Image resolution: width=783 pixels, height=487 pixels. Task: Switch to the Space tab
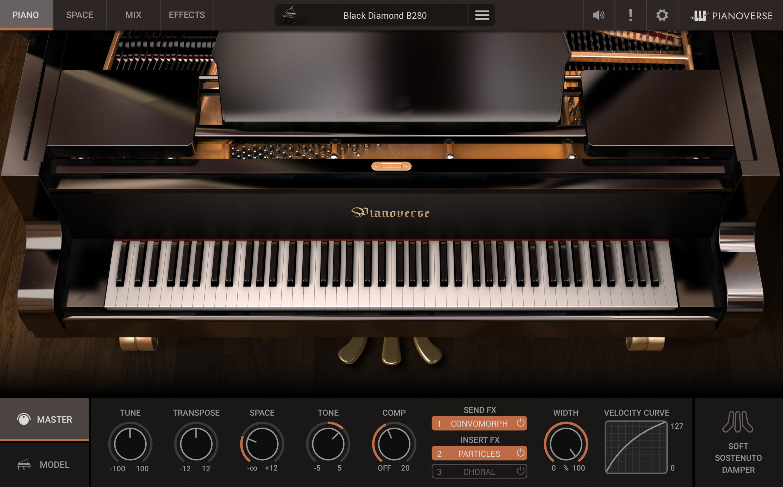80,15
